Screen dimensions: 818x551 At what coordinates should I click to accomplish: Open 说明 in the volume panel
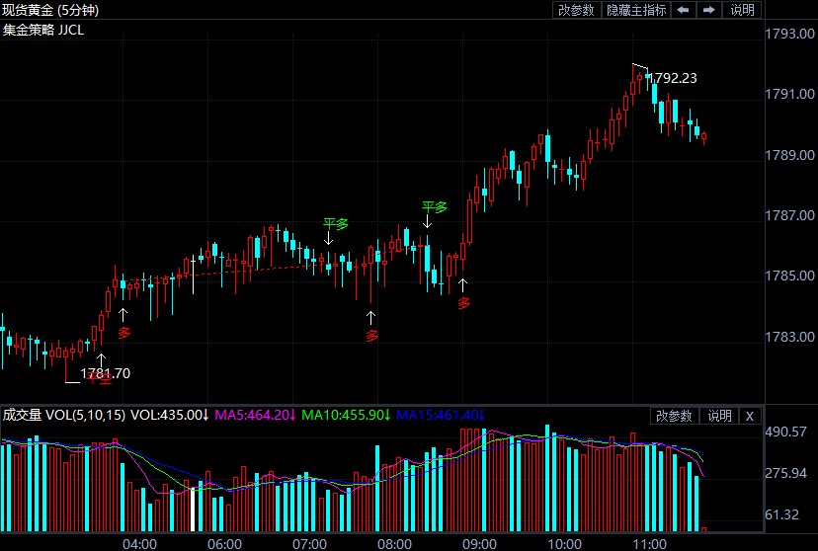(x=719, y=416)
